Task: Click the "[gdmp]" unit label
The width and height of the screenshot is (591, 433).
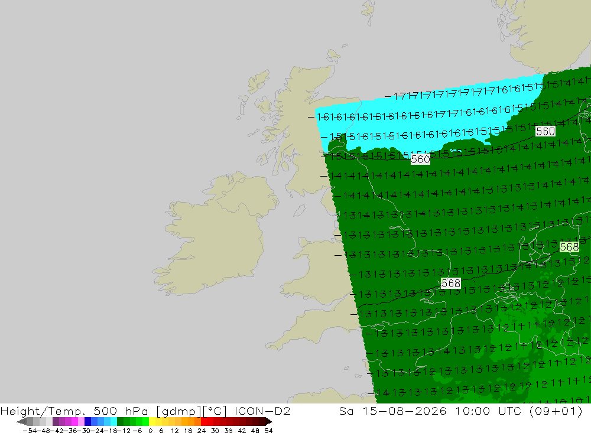Action: [x=178, y=411]
